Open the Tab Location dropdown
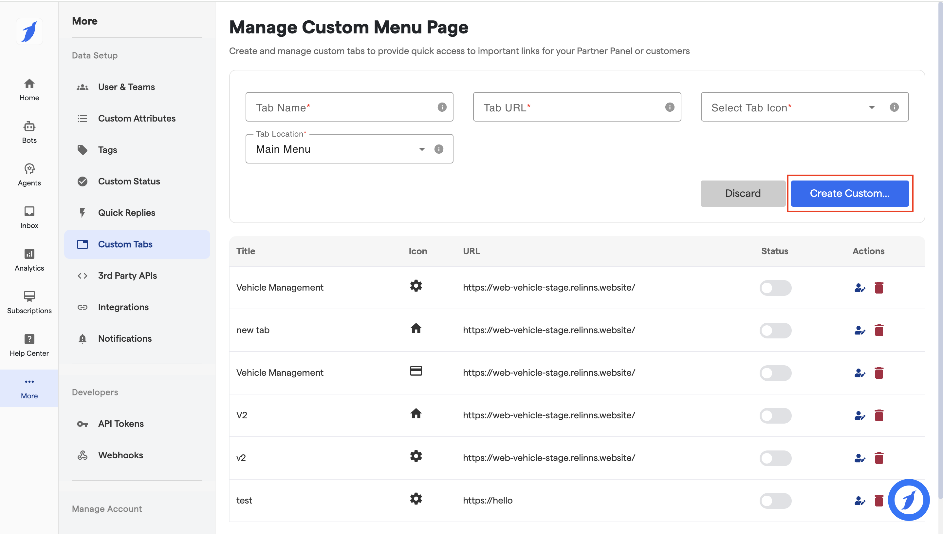This screenshot has width=943, height=534. click(x=422, y=149)
